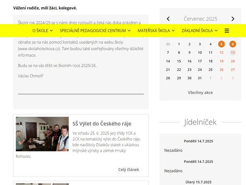246x185 pixels.
Task: Choose calendar day 16
Action: (189, 61)
